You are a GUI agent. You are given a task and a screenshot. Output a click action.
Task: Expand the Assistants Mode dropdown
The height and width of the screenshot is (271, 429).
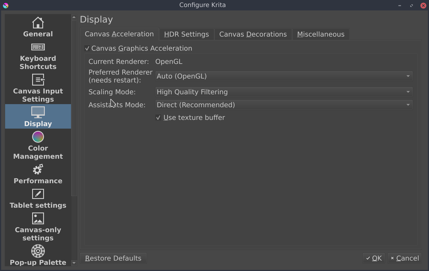click(x=284, y=105)
